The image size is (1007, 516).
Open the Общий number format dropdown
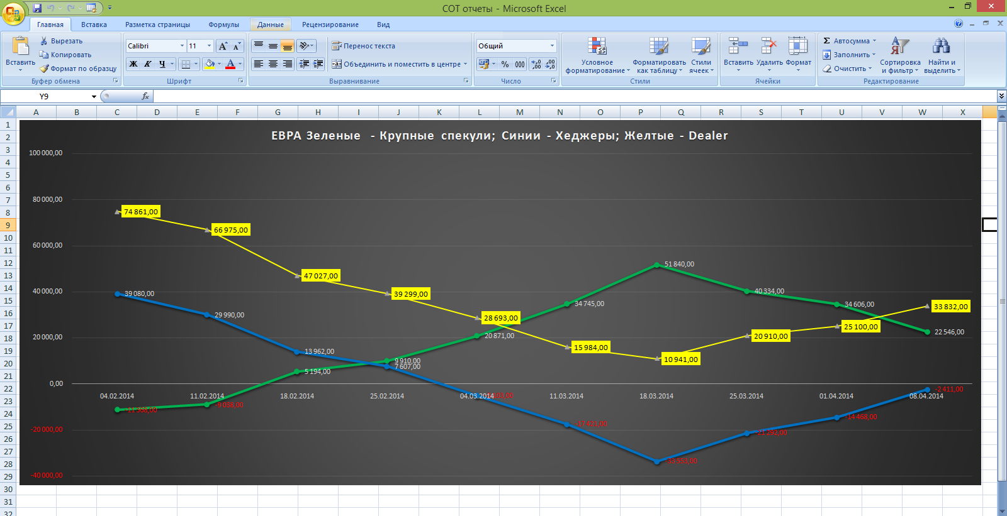[552, 46]
